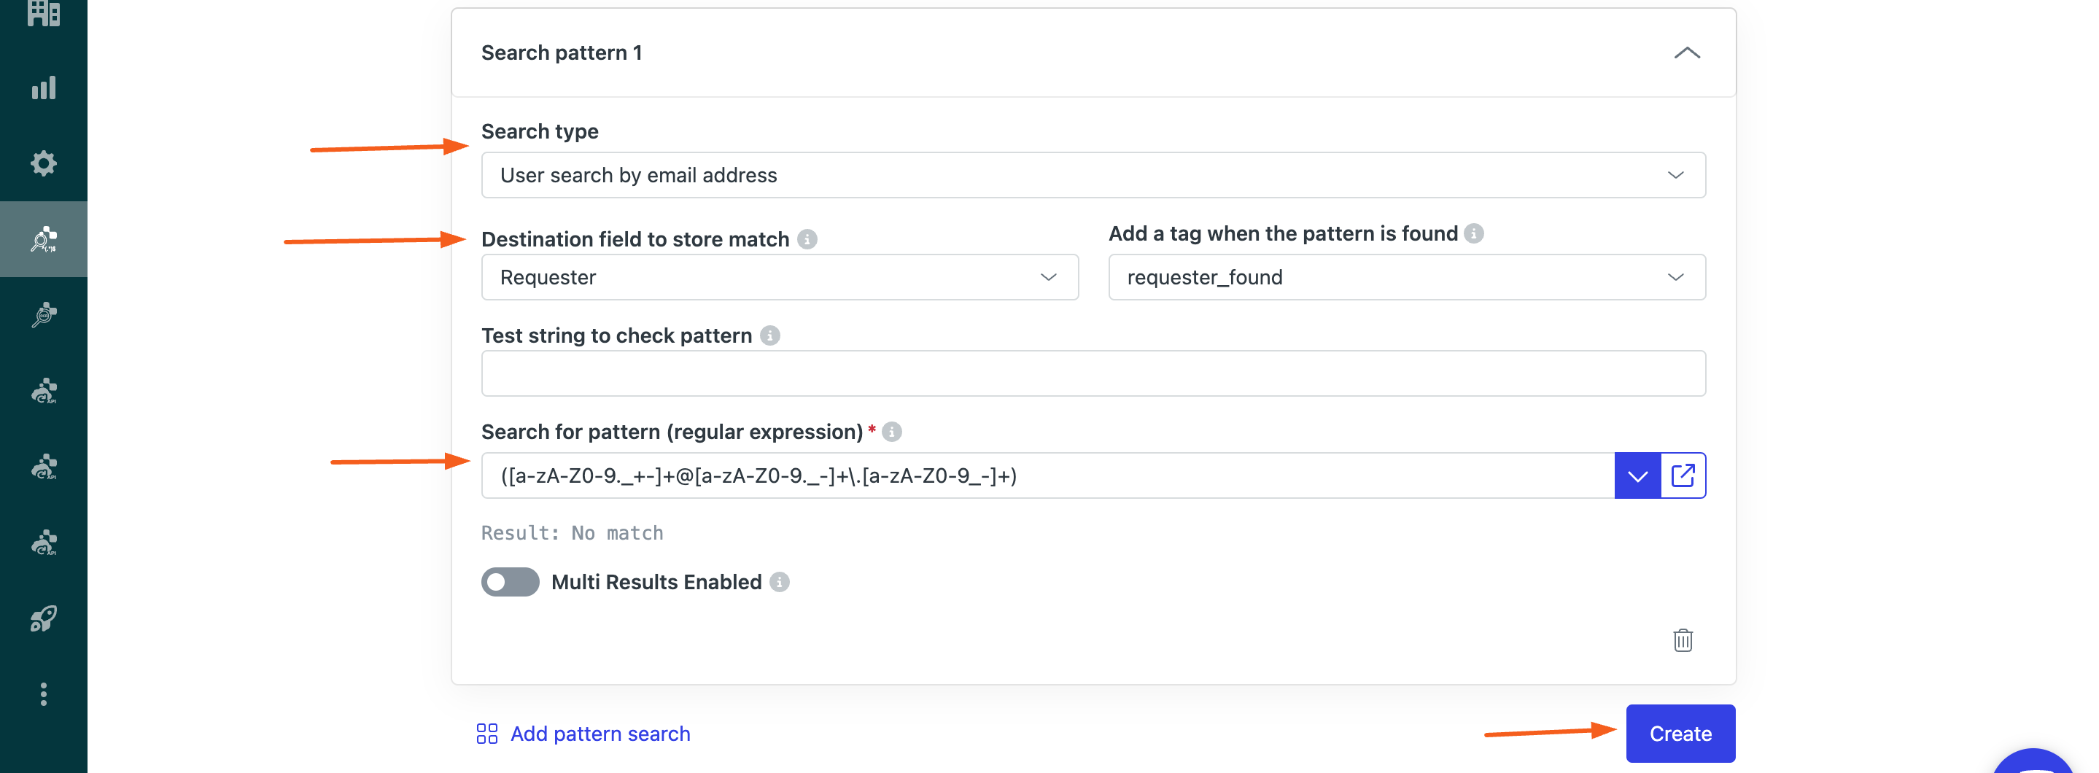Toggle Multi Results Enabled switch
The width and height of the screenshot is (2099, 773).
[x=510, y=582]
